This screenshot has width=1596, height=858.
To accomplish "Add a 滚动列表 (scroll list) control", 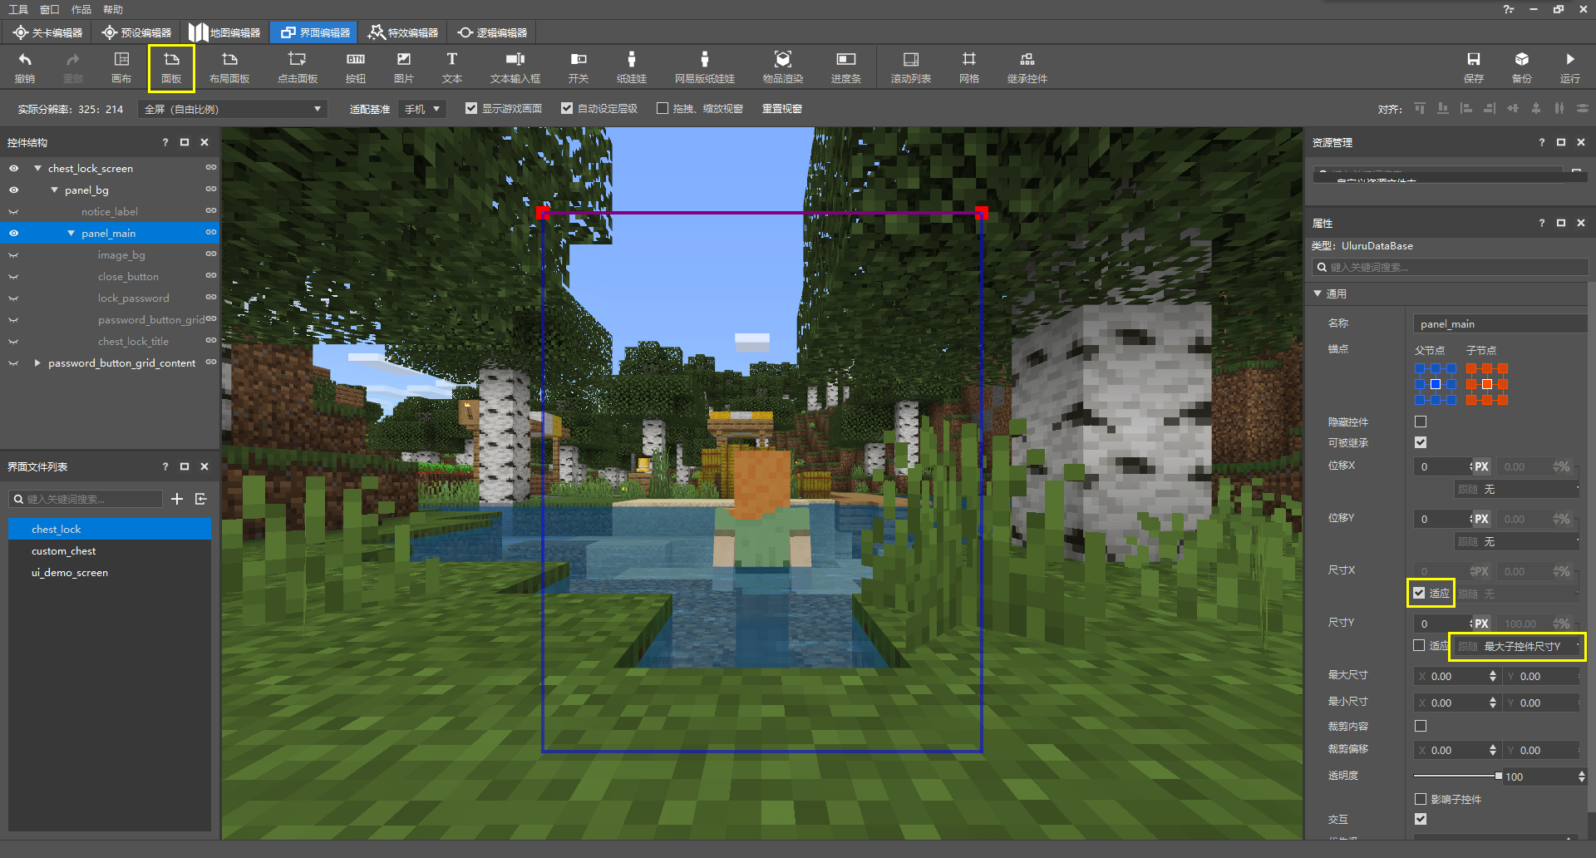I will pyautogui.click(x=911, y=67).
